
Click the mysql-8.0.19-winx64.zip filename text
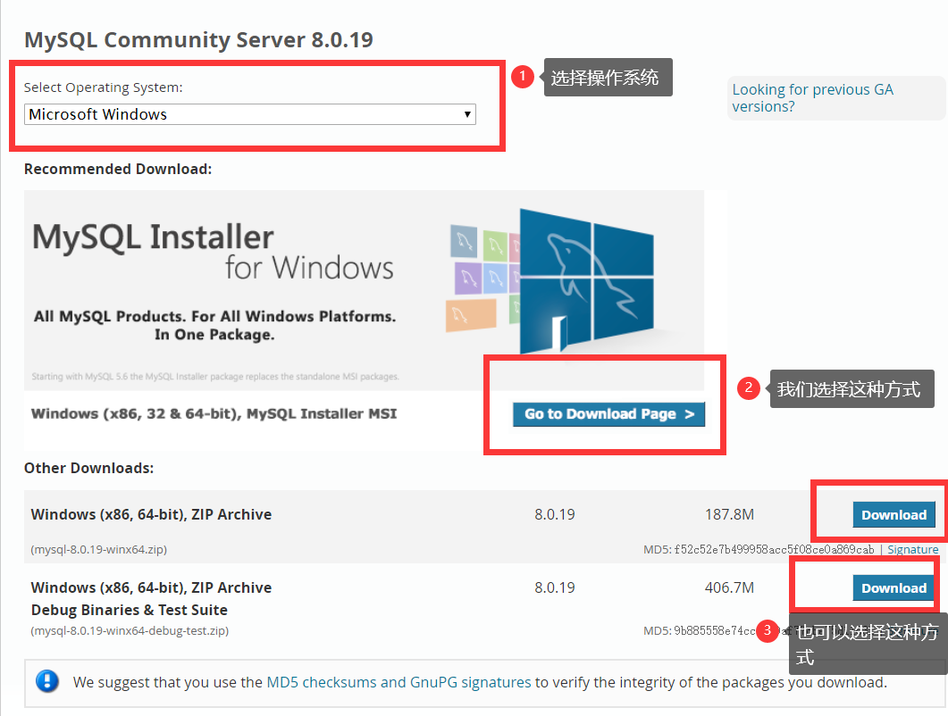point(98,550)
